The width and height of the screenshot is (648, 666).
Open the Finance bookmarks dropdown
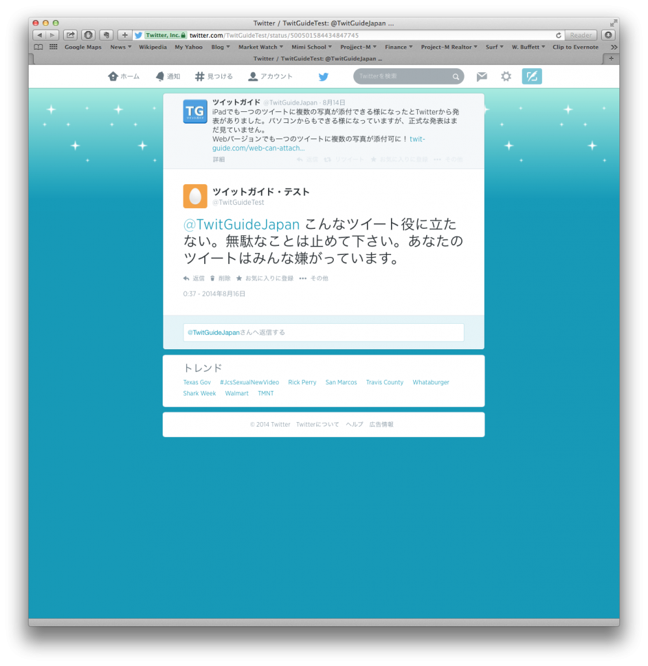click(x=399, y=47)
